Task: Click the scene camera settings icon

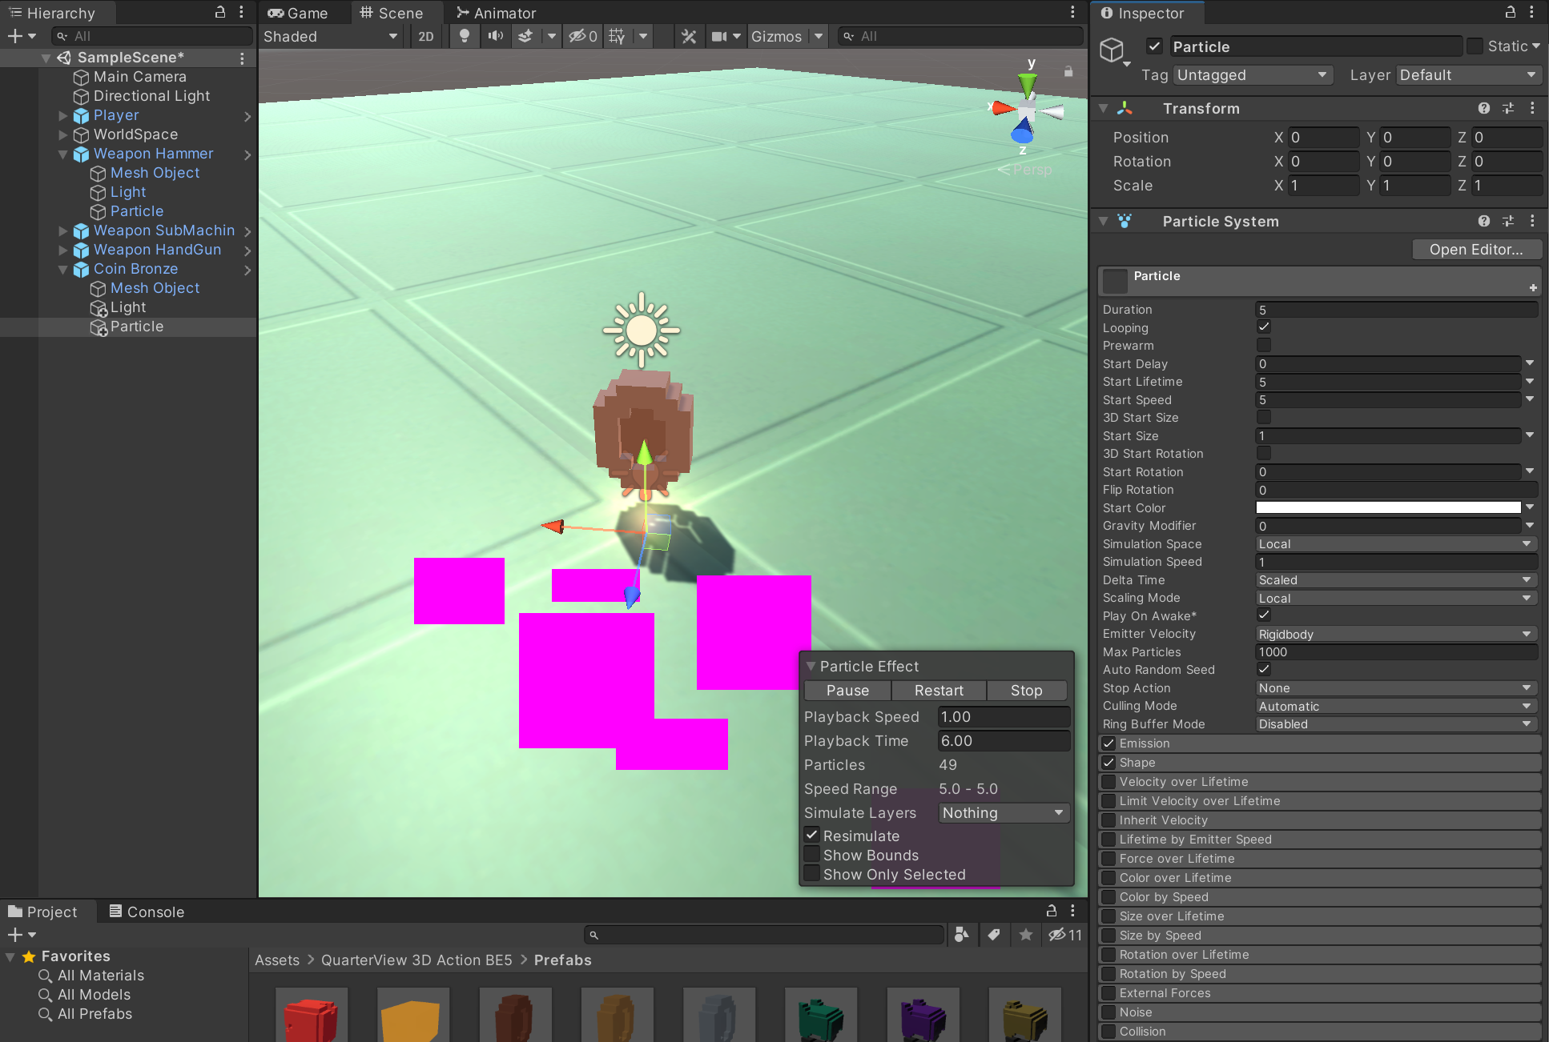Action: 719,36
